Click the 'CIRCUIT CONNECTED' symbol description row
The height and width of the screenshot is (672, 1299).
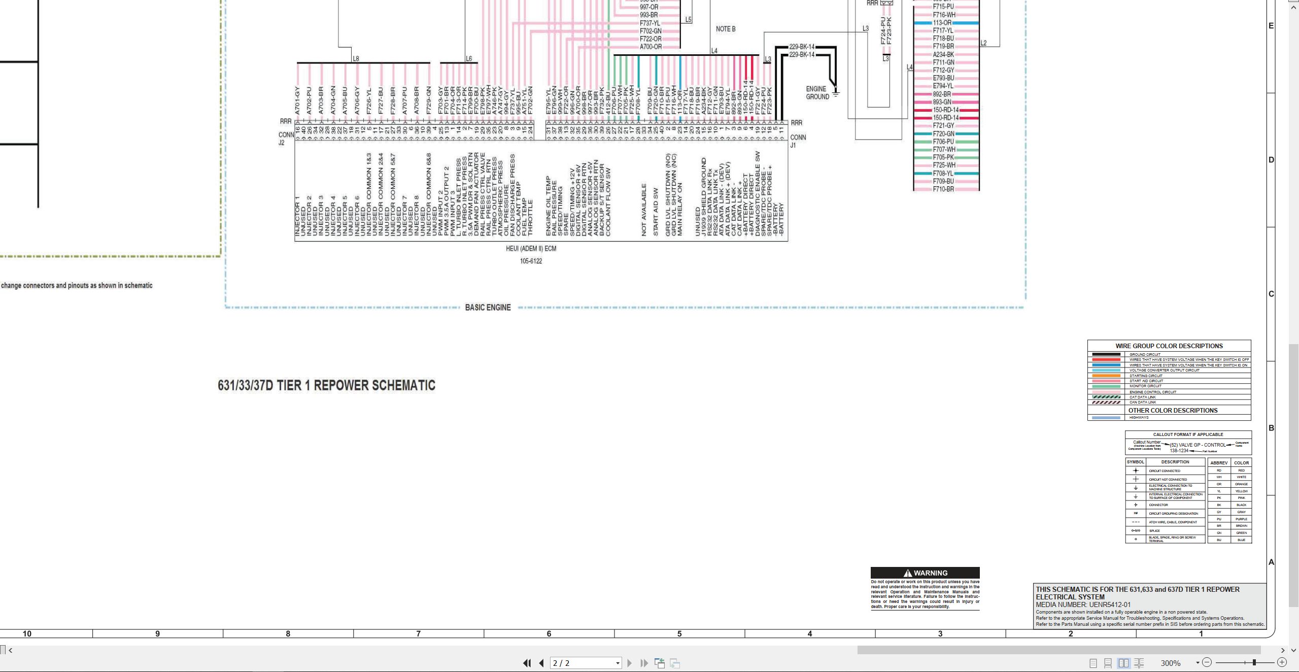pos(1165,471)
